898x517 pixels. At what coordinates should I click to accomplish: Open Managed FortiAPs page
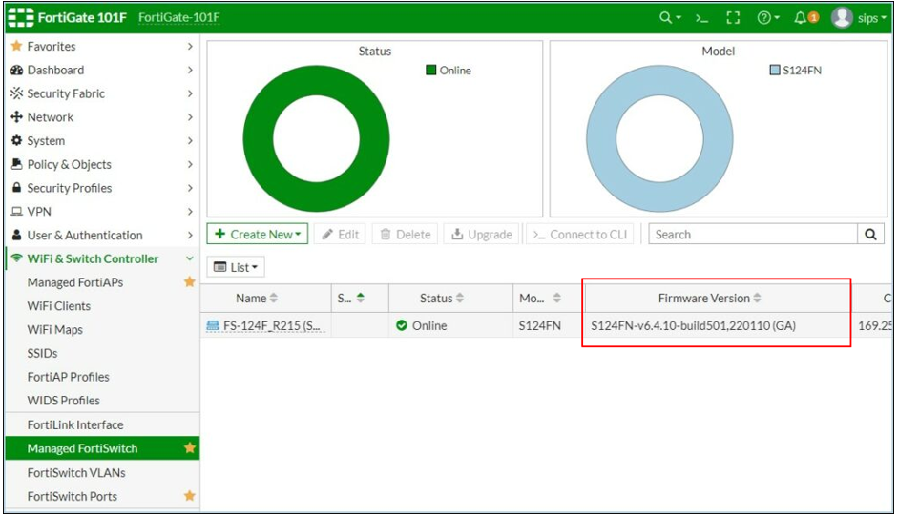coord(75,282)
